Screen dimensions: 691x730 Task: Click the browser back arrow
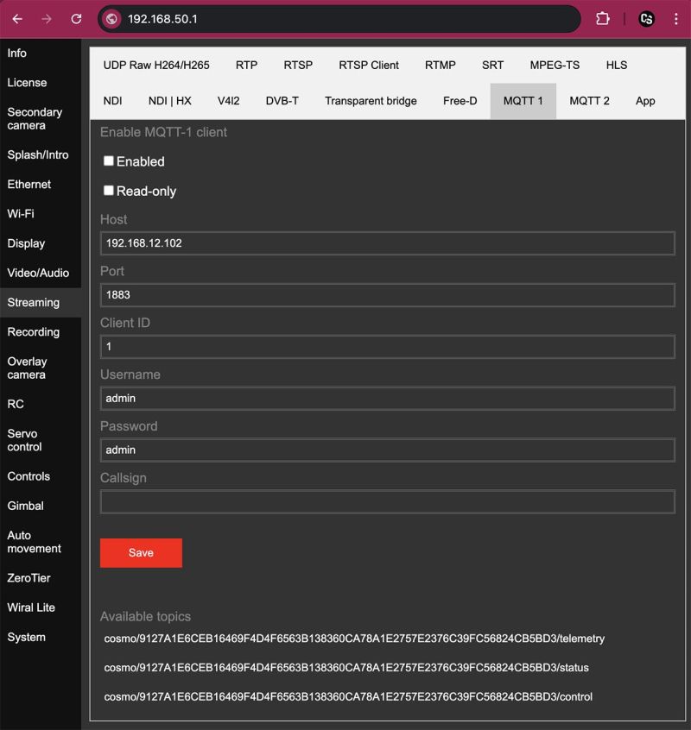(x=17, y=18)
